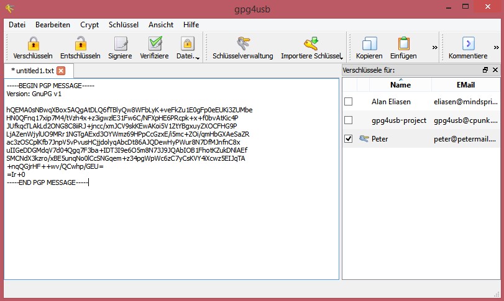Screen dimensions: 504x301
Task: Click the Kommentiere toolbar icon
Action: click(x=468, y=44)
